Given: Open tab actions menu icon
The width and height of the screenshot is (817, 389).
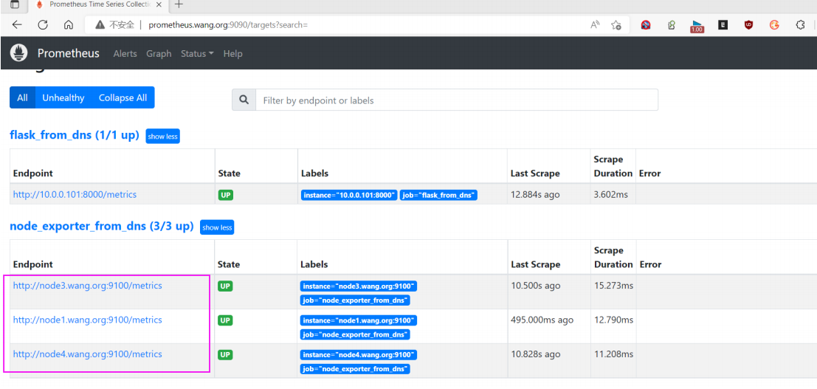Looking at the screenshot, I should 15,4.
